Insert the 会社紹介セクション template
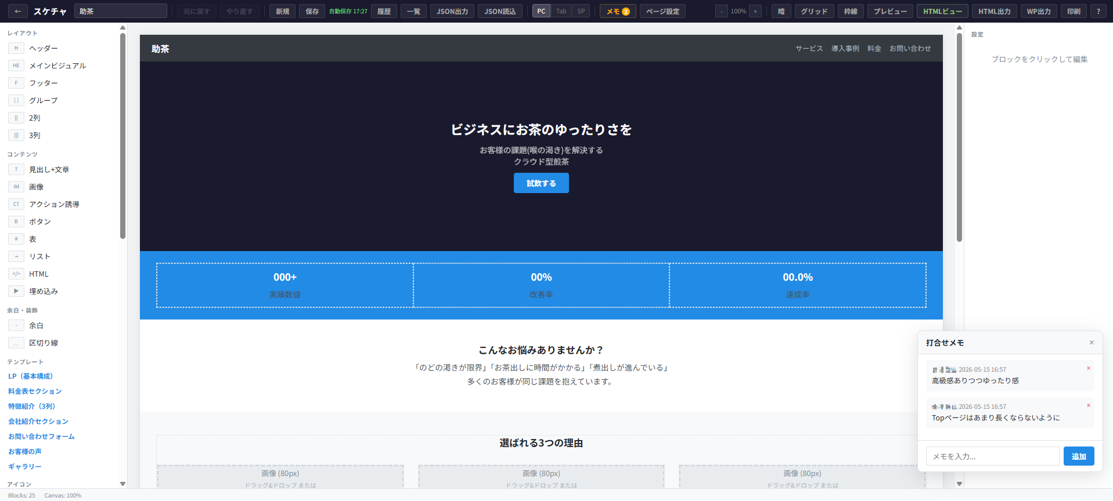 (x=38, y=422)
